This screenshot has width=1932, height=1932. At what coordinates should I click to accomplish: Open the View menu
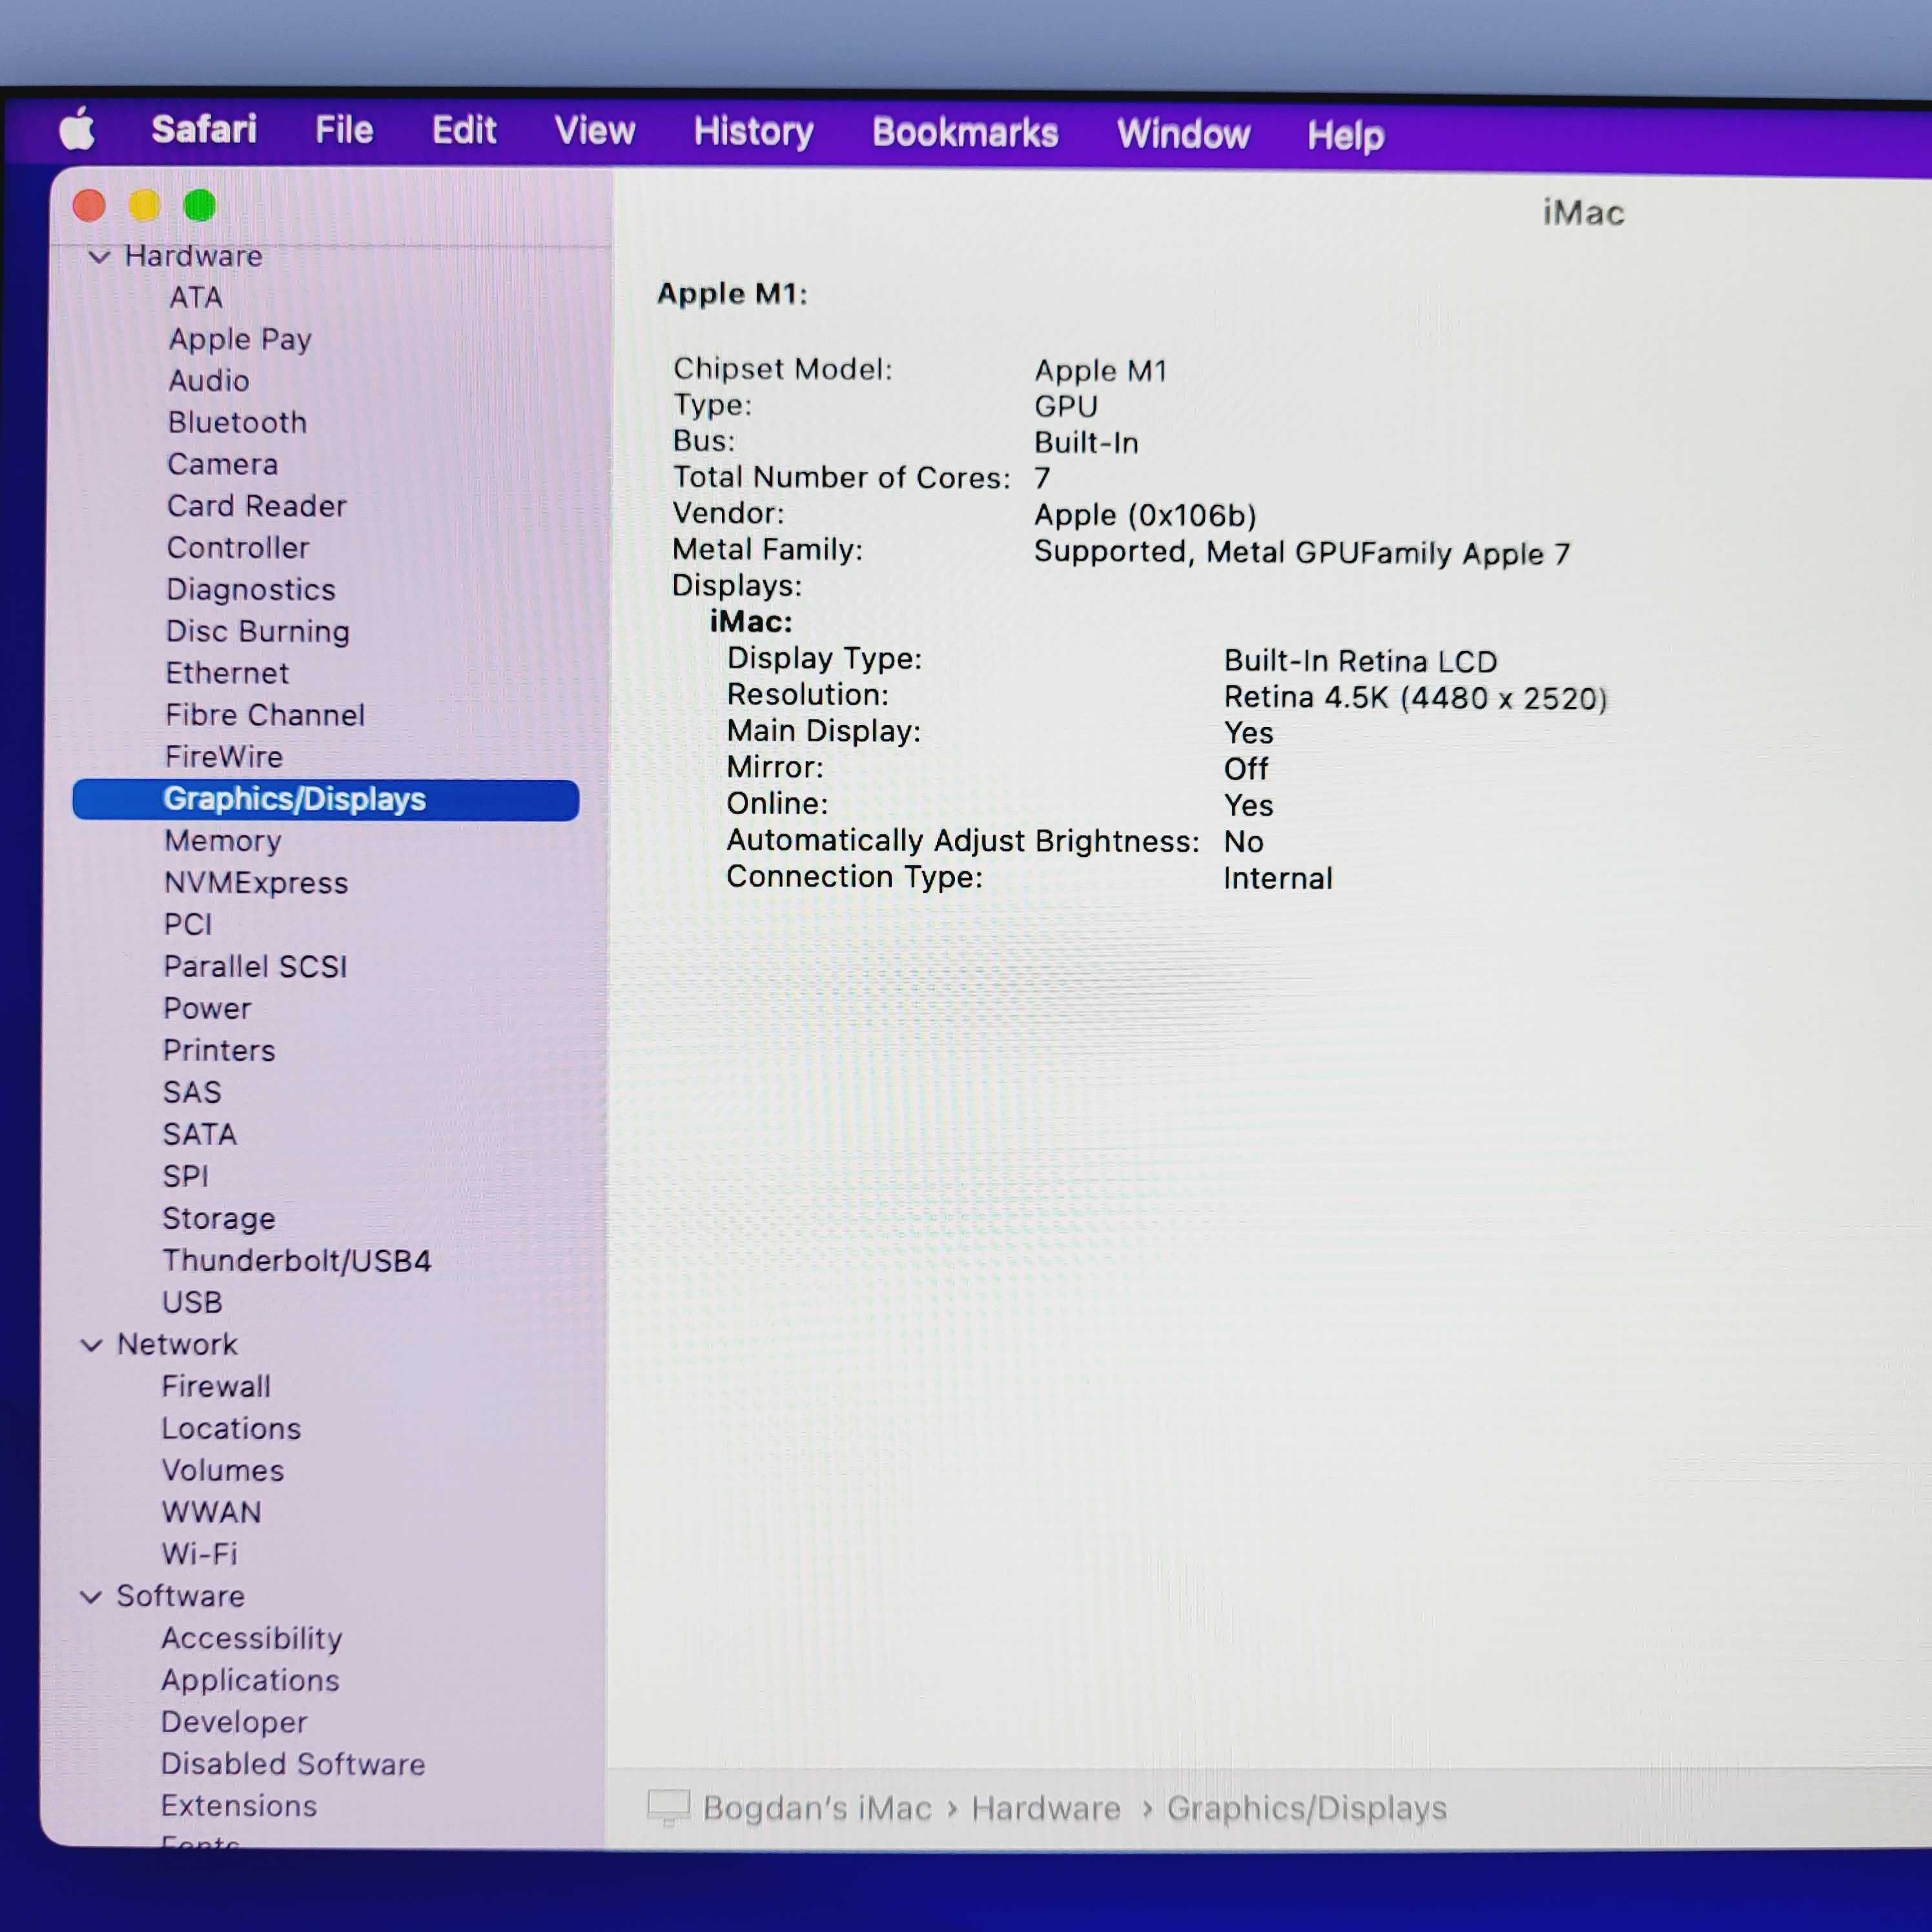[595, 131]
